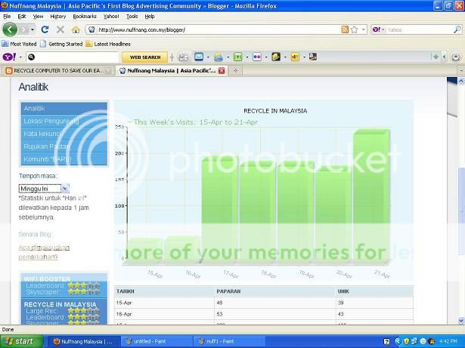465x348 pixels.
Task: Click the 21-Apr bar in chart
Action: [x=371, y=196]
